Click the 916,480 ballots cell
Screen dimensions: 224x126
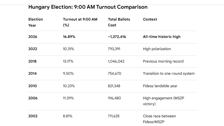click(x=114, y=98)
